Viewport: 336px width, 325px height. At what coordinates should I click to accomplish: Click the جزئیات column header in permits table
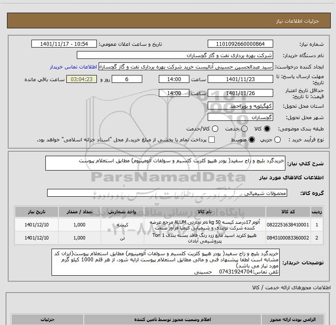[x=48, y=319]
